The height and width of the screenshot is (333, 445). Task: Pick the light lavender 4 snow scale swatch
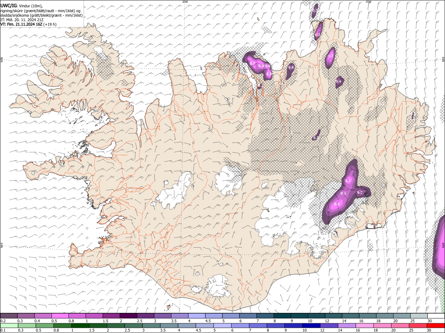pos(197,316)
